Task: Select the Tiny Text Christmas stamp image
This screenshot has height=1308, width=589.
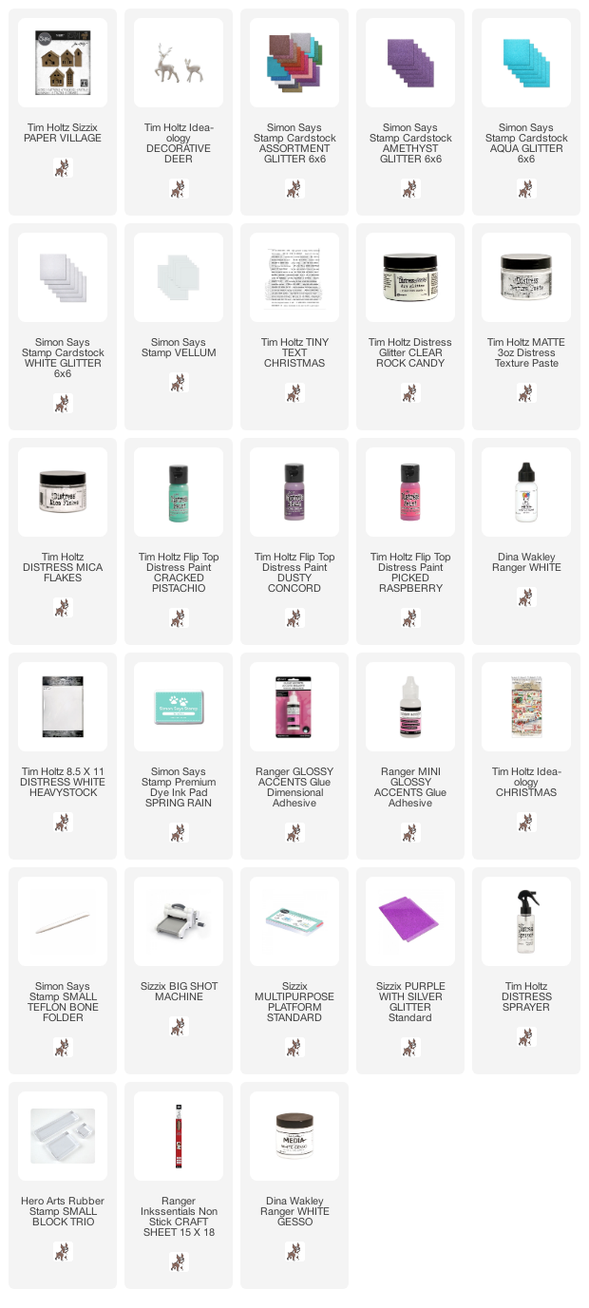Action: point(294,277)
